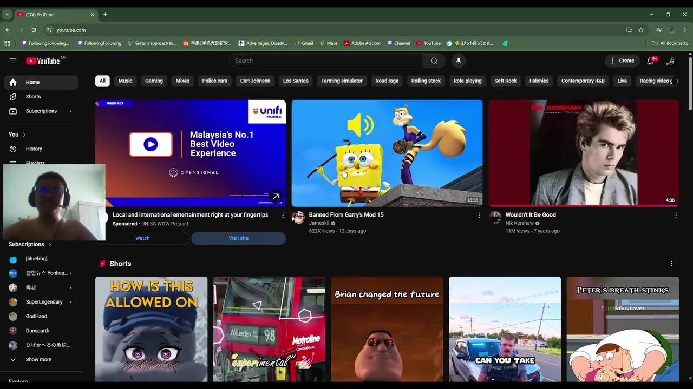Image resolution: width=693 pixels, height=389 pixels.
Task: Click the magnifier search button
Action: point(434,61)
